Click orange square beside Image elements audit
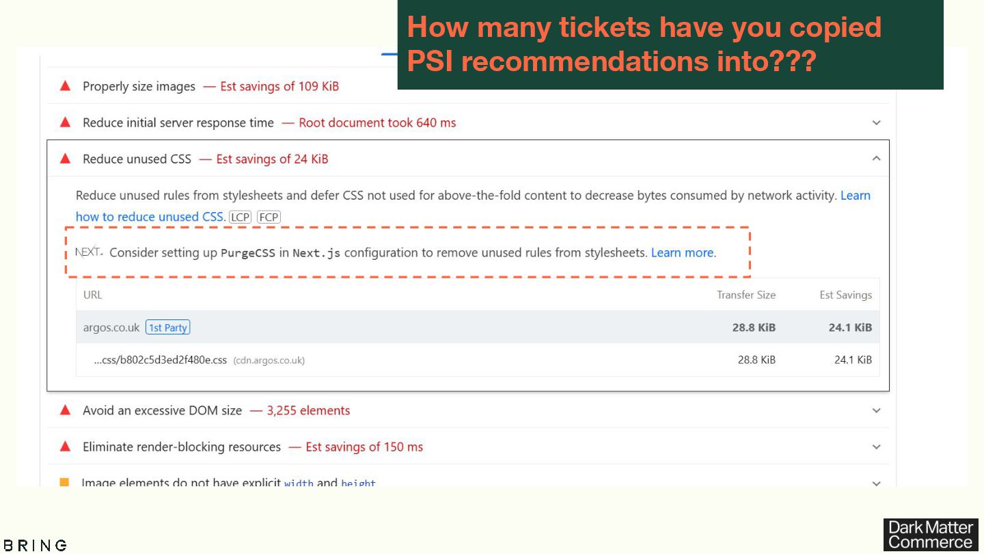This screenshot has height=554, width=984. (x=65, y=482)
